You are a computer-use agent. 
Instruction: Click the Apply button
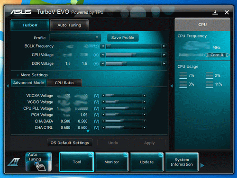point(149,143)
